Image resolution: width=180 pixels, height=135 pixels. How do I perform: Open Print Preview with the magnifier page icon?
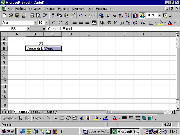coord(39,15)
